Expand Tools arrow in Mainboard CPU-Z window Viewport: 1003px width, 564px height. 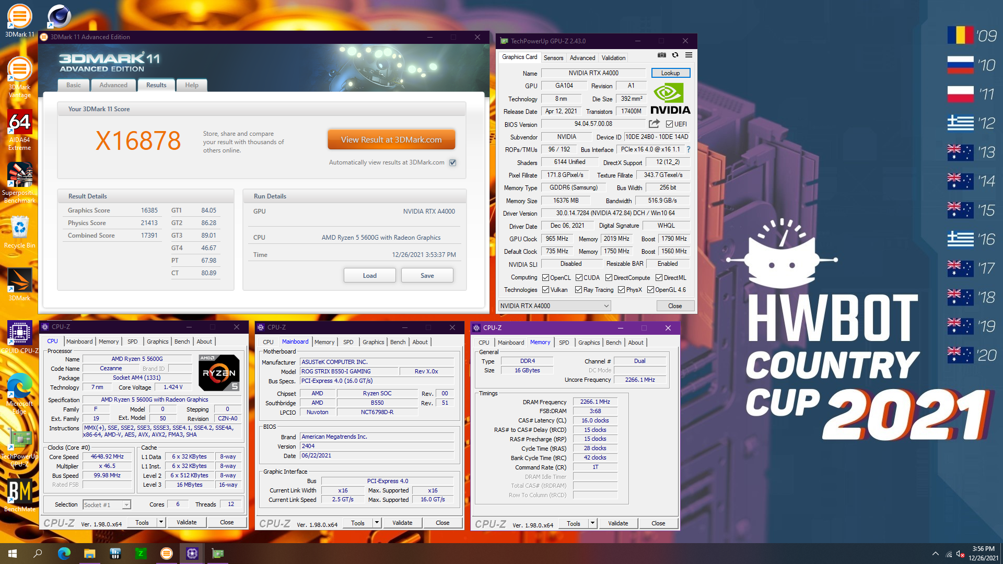pyautogui.click(x=377, y=523)
